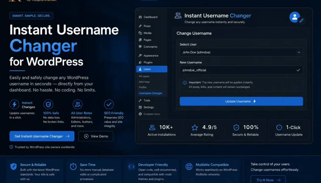Click the Settings sliders icon in sidebar
The height and width of the screenshot is (183, 321).
pyautogui.click(x=140, y=107)
